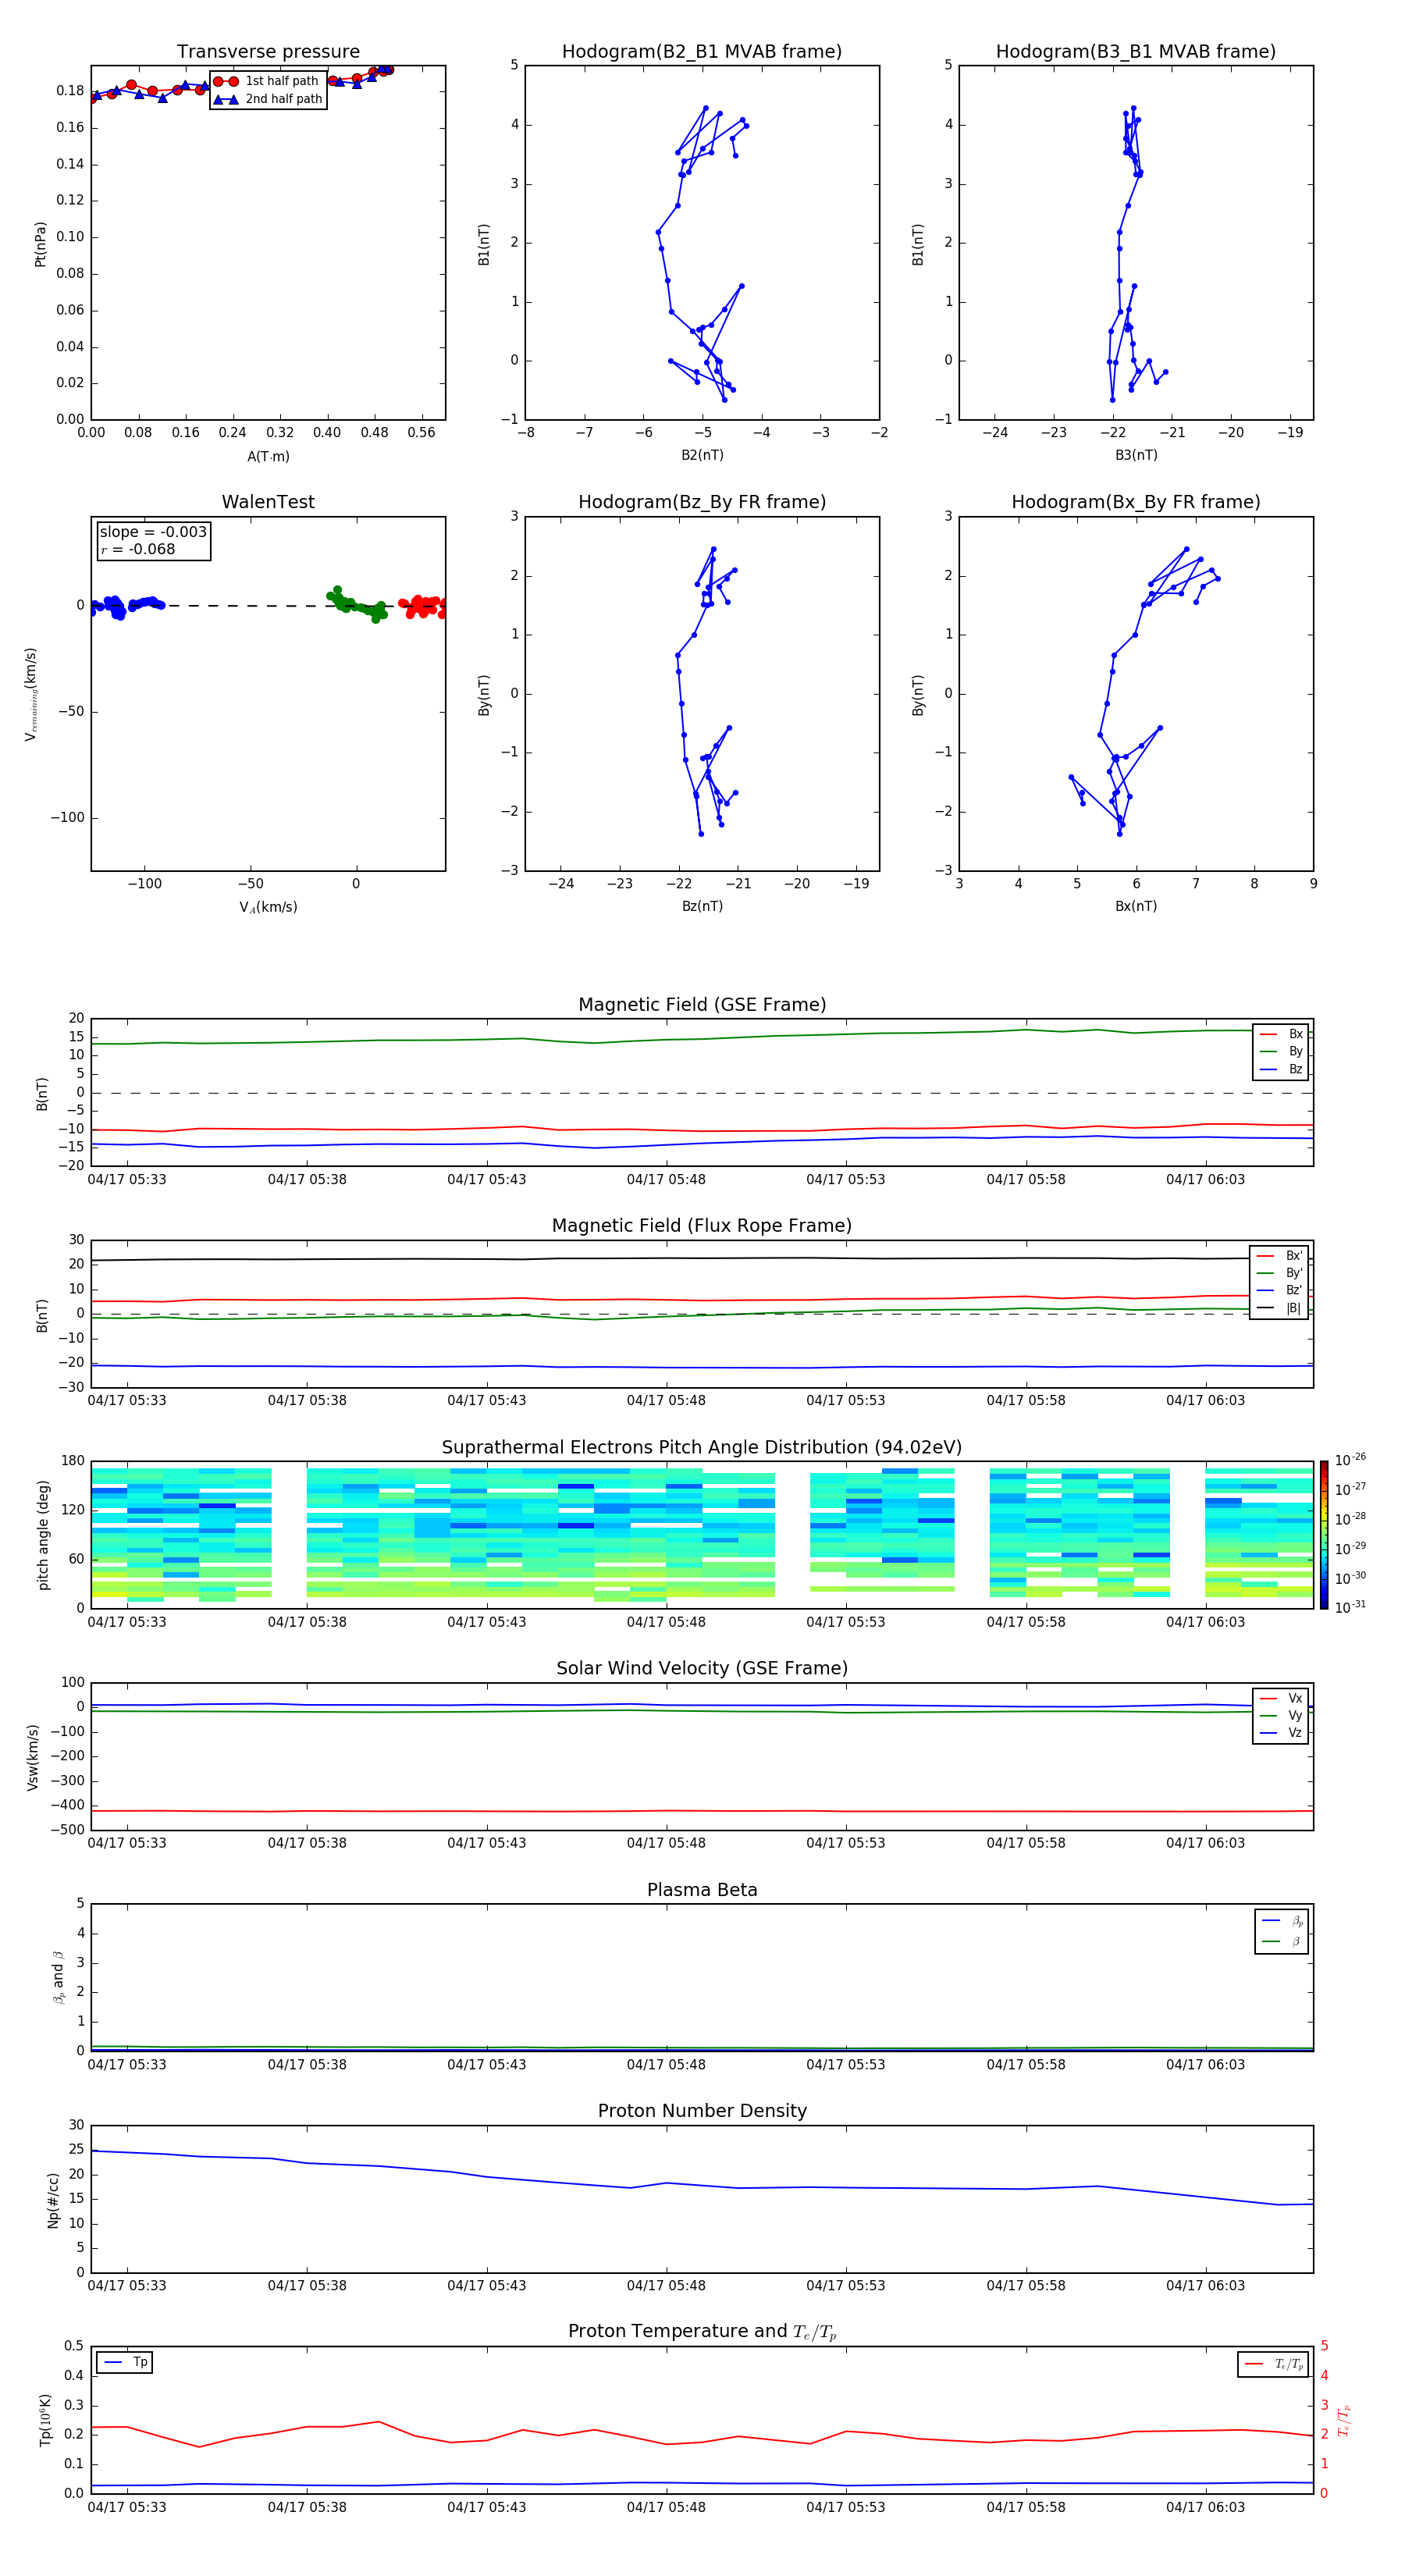Click 'By' in GSE magnetic field legend

(1282, 1052)
